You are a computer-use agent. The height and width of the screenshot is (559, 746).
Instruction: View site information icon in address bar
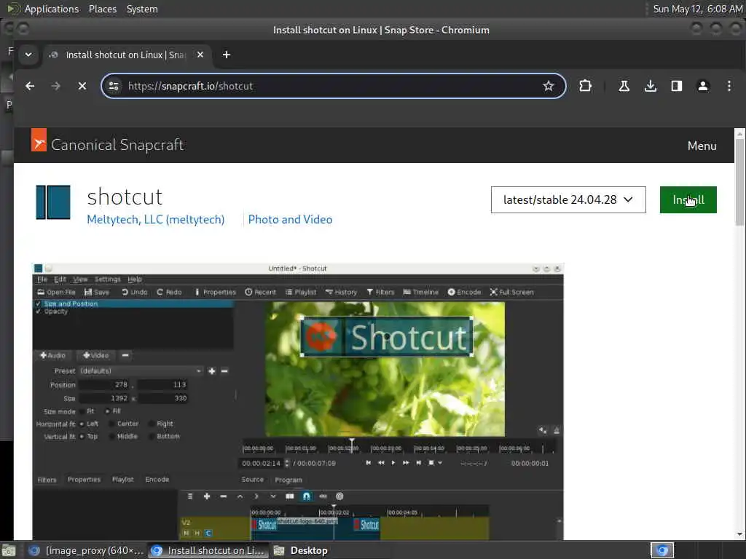point(114,86)
